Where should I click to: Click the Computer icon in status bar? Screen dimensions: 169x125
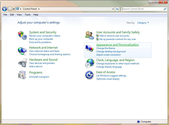[138, 122]
